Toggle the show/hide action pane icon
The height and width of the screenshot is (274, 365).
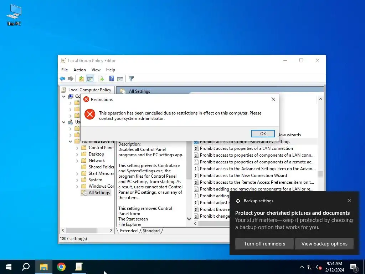pos(120,79)
